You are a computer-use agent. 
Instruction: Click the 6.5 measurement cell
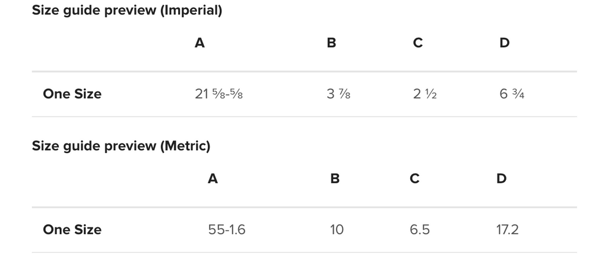[x=420, y=230]
